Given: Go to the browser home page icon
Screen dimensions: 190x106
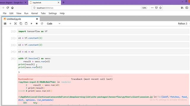Looking at the screenshot, I should 12,8.
